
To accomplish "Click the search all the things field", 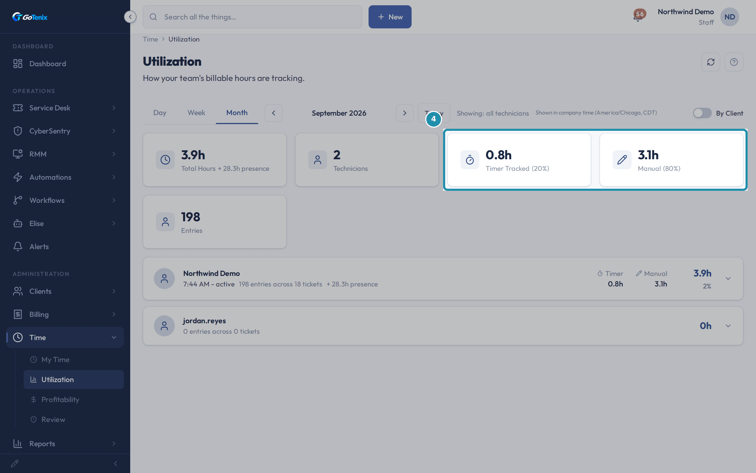I will tap(253, 17).
